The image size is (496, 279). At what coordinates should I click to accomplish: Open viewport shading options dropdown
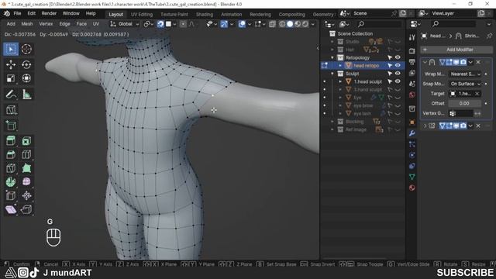pos(313,24)
